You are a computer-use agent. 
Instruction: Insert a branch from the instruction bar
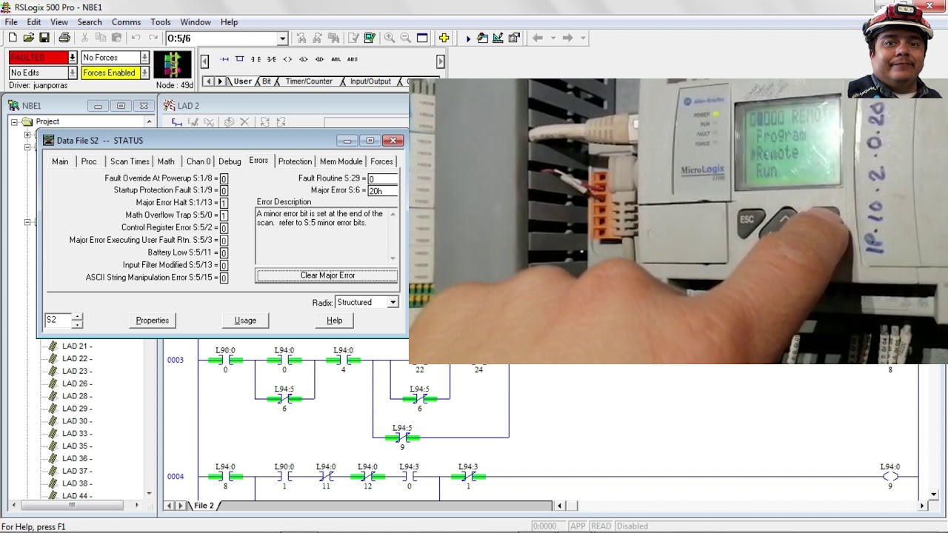[239, 59]
